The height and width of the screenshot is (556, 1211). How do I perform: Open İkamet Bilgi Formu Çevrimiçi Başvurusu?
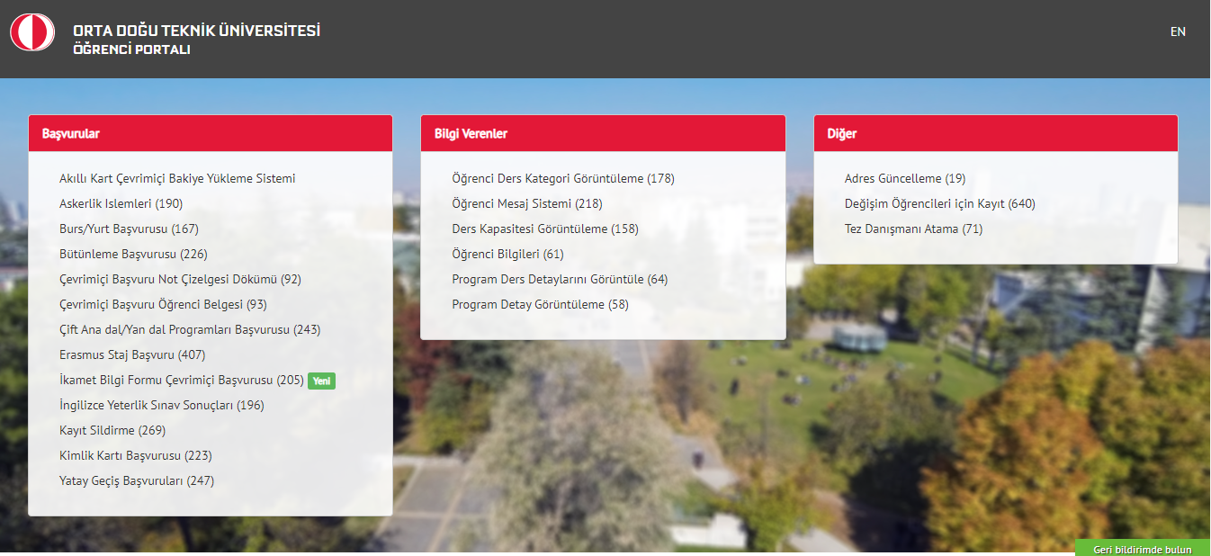(182, 381)
